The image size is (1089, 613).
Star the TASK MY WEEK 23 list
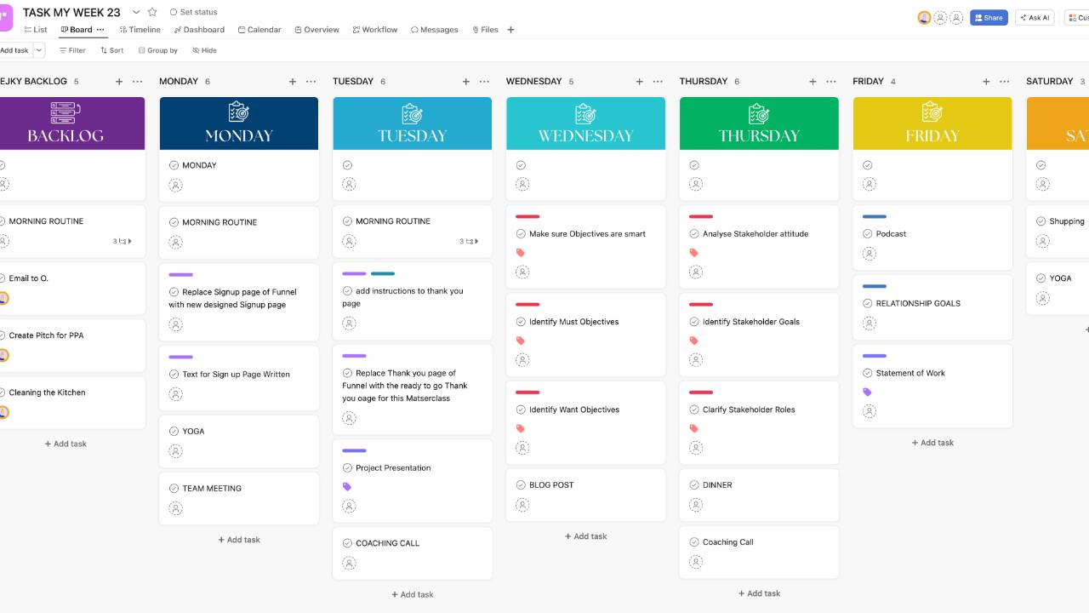[153, 13]
